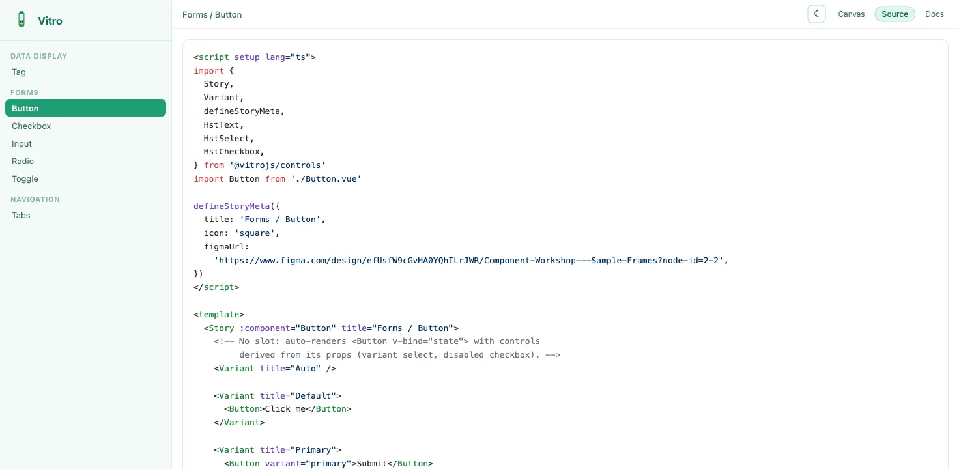Click the NAVIGATION section header
The height and width of the screenshot is (469, 959).
(35, 199)
